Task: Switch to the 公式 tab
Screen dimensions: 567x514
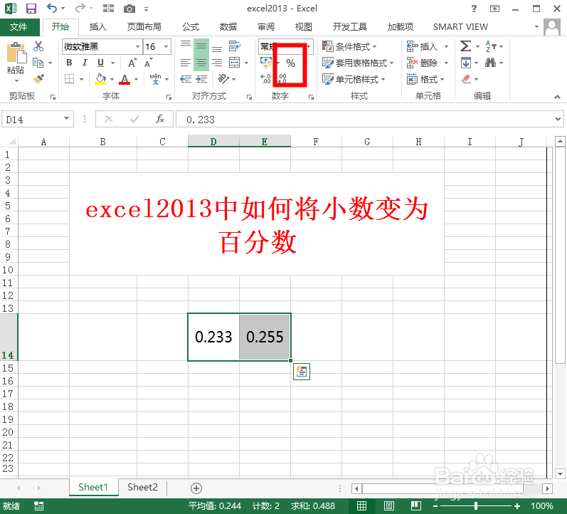Action: tap(191, 27)
